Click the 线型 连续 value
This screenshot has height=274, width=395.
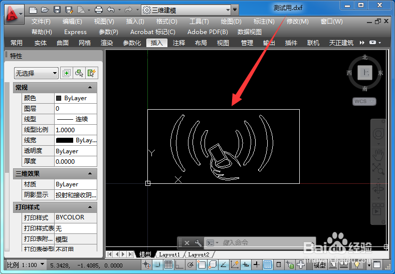coord(76,119)
